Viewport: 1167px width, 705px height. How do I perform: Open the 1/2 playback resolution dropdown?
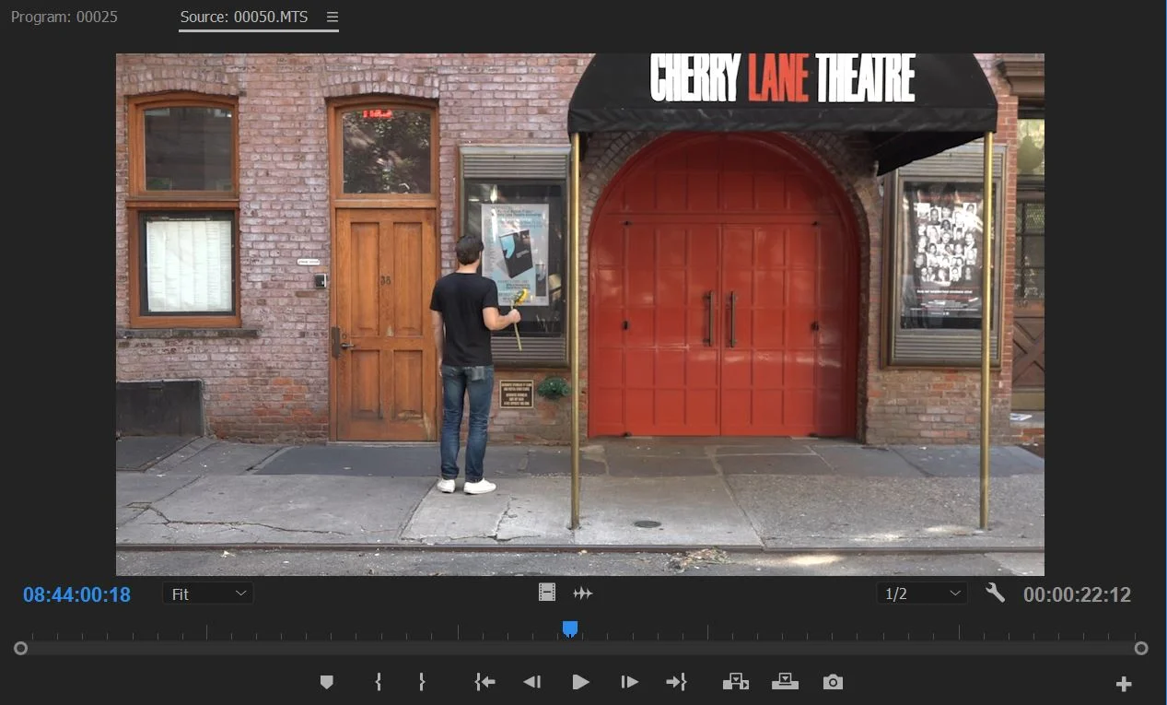(x=922, y=594)
